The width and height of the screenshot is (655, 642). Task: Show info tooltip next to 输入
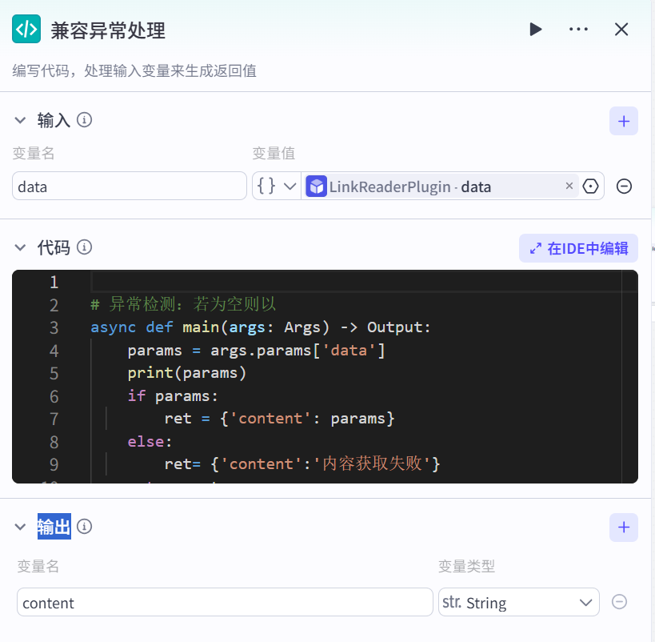coord(84,120)
